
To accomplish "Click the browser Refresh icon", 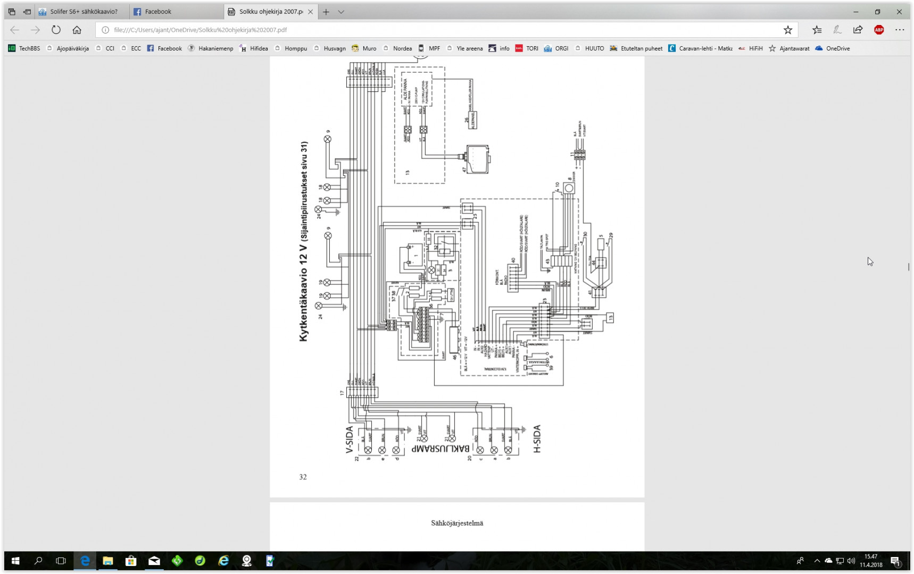I will click(56, 30).
